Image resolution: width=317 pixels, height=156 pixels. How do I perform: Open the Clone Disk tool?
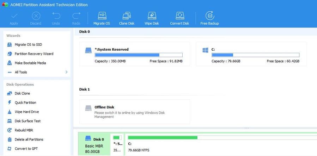(x=127, y=16)
